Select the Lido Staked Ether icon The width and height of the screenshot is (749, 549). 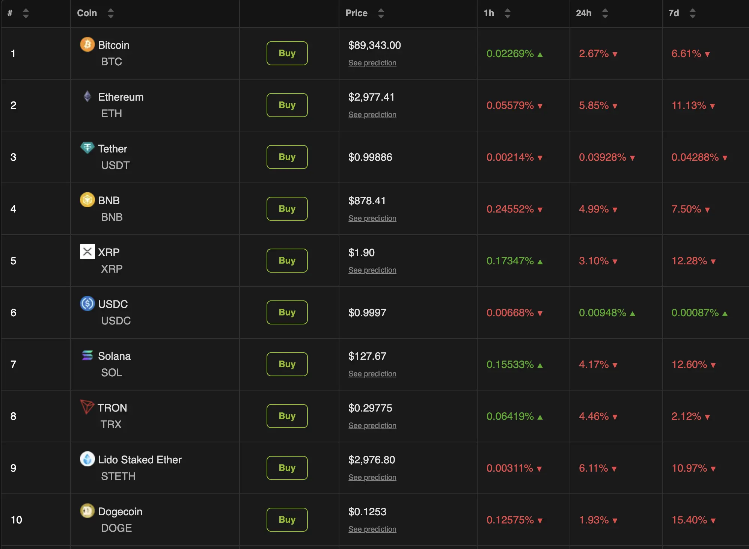87,460
